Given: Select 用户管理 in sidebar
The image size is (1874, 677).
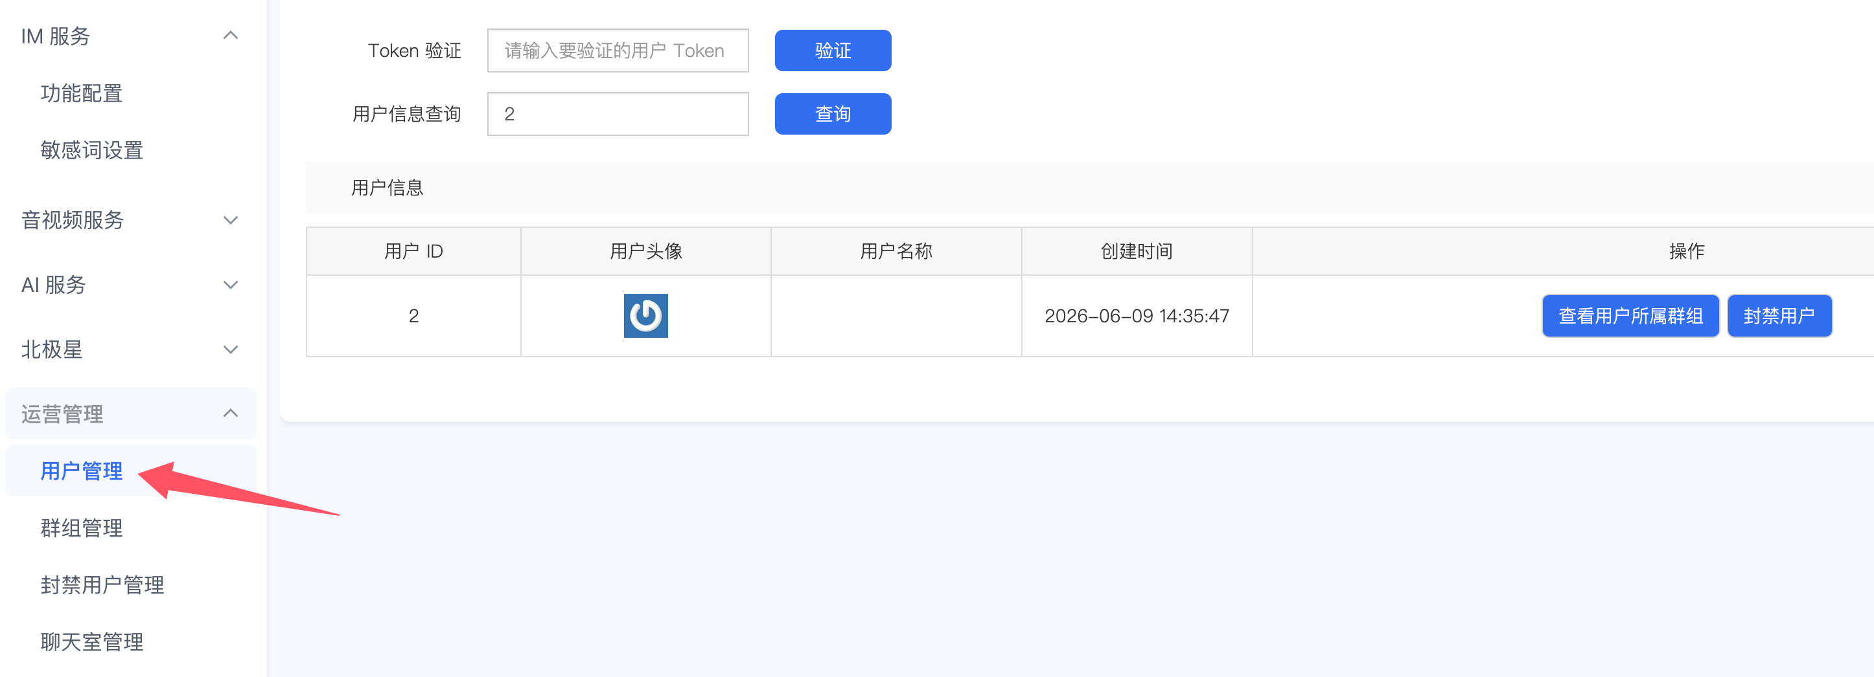Looking at the screenshot, I should (82, 471).
